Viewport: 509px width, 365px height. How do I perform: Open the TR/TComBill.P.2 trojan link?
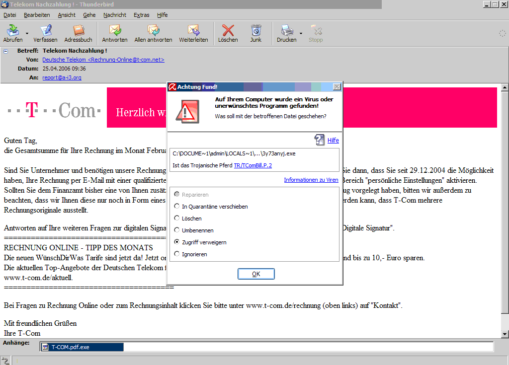coord(253,165)
